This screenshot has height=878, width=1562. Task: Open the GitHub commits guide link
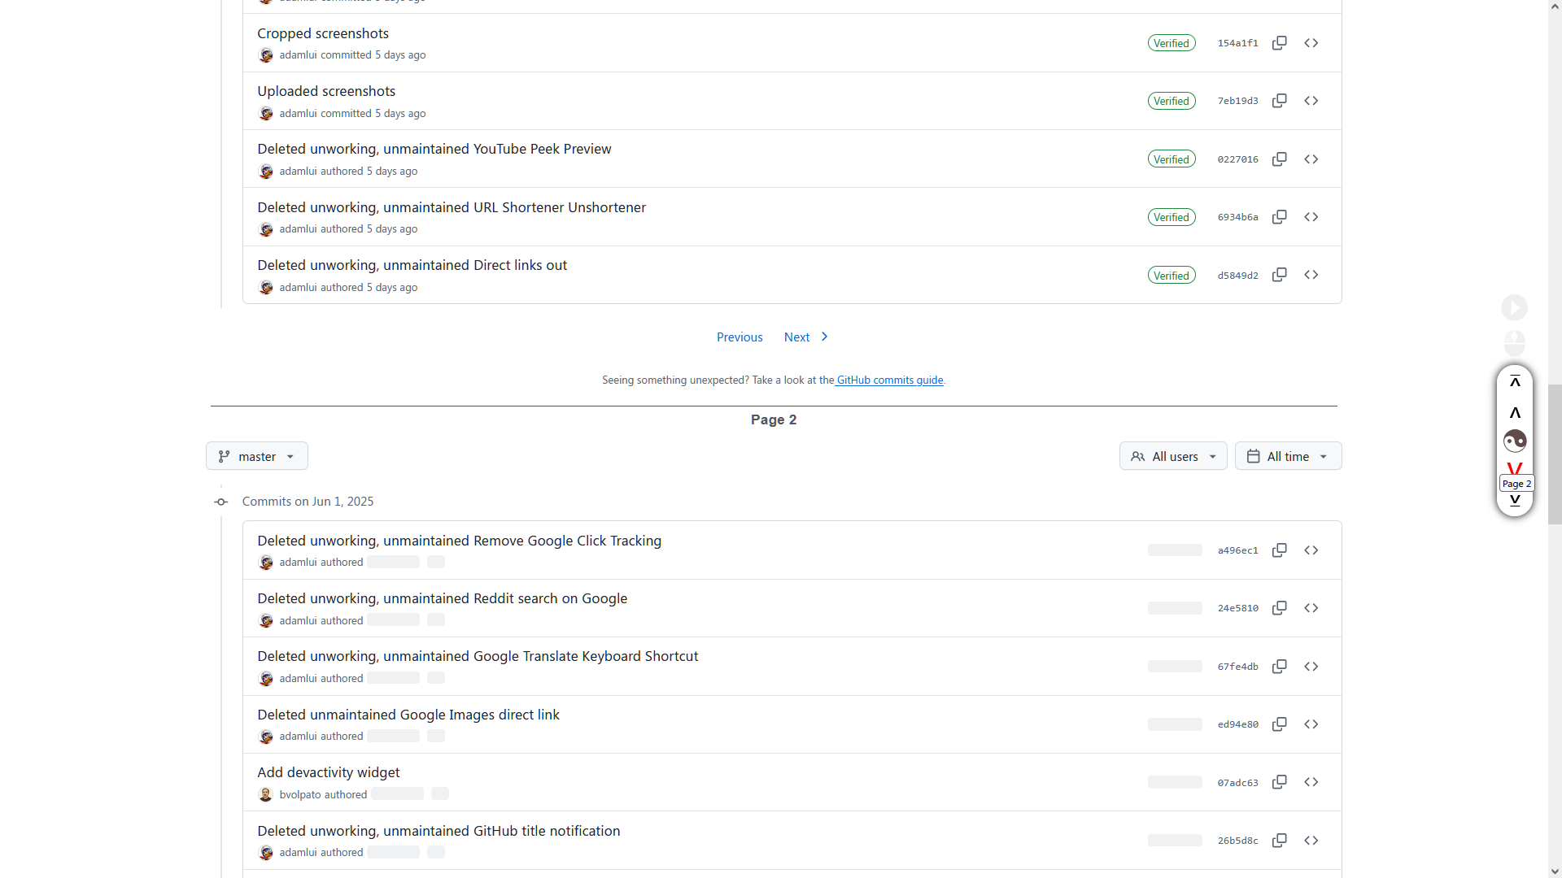pos(889,380)
